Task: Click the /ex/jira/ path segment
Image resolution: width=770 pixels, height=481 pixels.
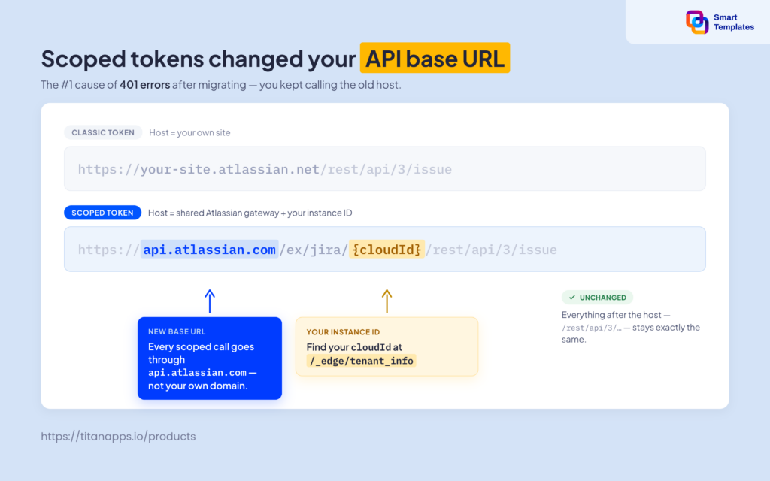Action: (x=314, y=250)
